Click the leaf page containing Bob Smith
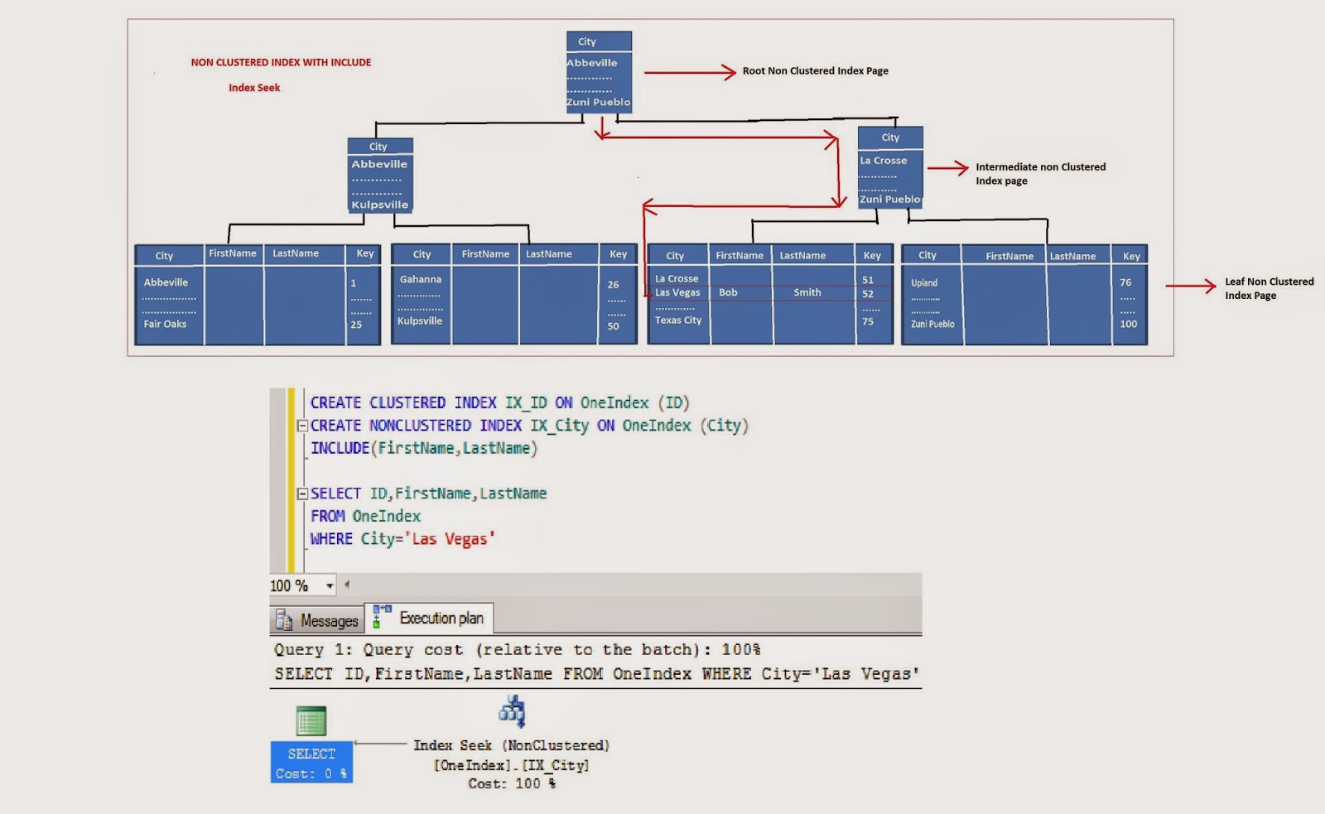This screenshot has width=1325, height=814. coord(770,294)
